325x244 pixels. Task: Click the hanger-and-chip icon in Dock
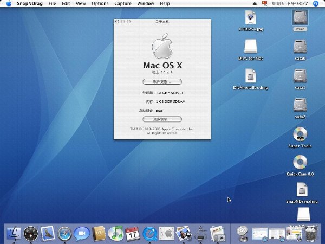click(200, 234)
